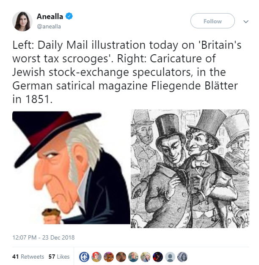
Task: Open the Anealla display name link
Action: click(x=50, y=17)
